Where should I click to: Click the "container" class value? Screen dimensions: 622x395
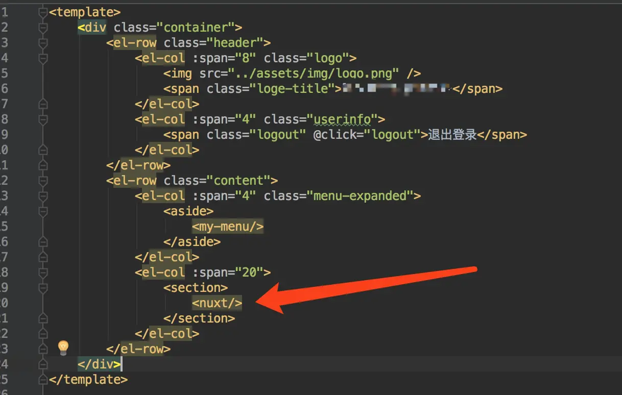(195, 28)
